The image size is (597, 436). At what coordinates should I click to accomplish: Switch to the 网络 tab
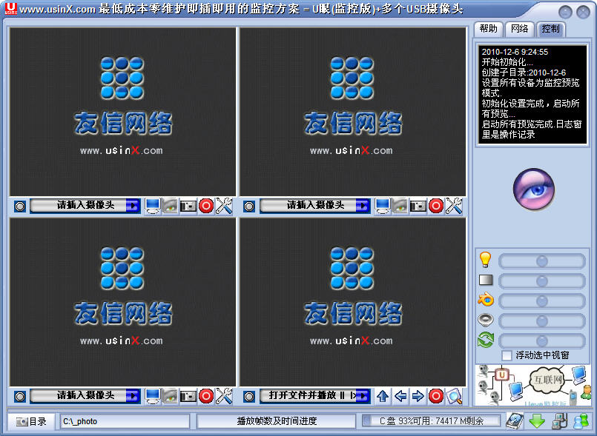pos(519,29)
